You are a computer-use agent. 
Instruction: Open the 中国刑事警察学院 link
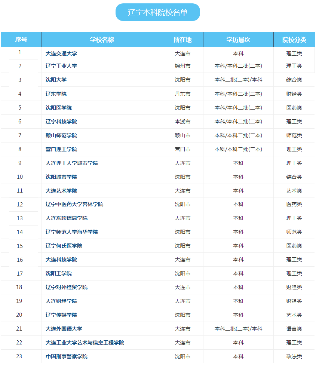pyautogui.click(x=67, y=356)
